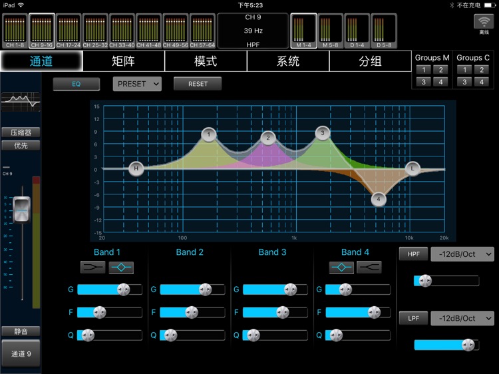Open the CH 49-56 meter bank
499x374 pixels.
(x=176, y=31)
